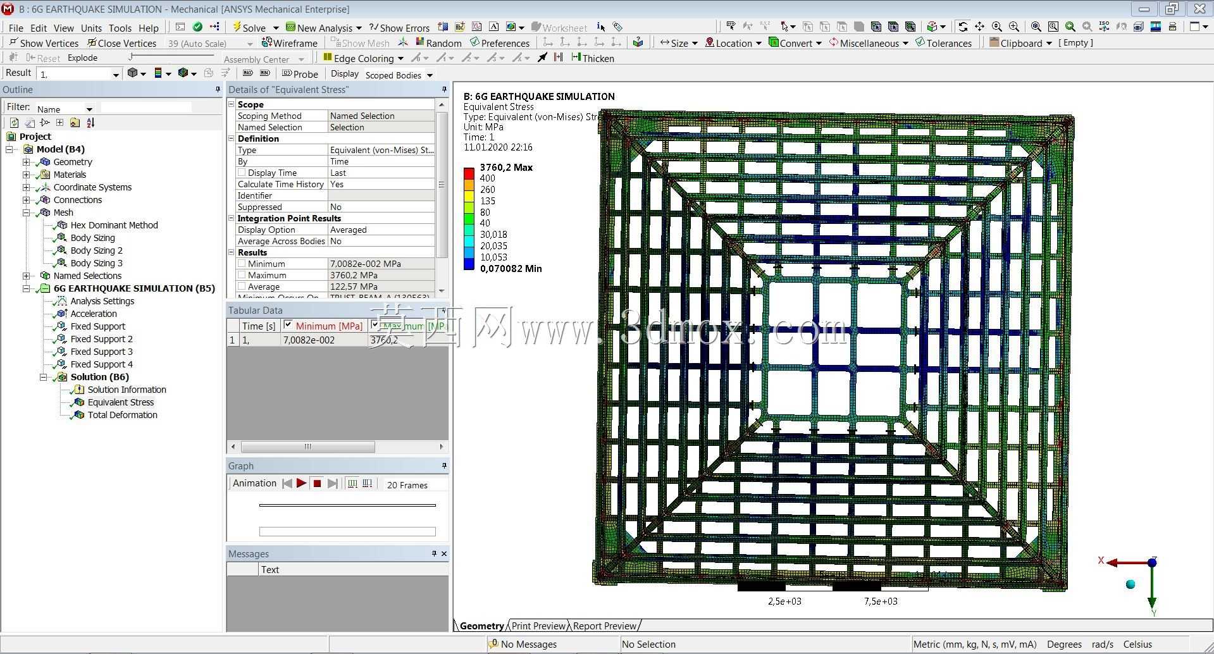Screen dimensions: 1214x654
Task: Click the Explode view slider
Action: point(171,56)
